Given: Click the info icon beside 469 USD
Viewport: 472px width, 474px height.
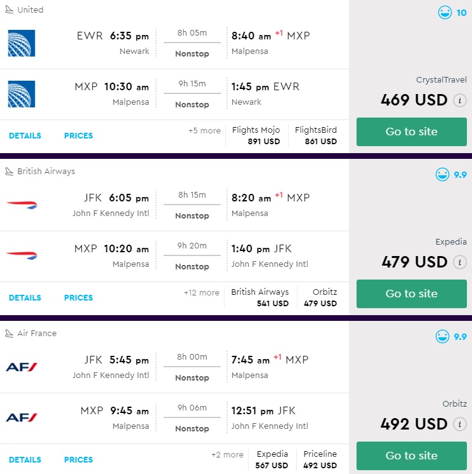Looking at the screenshot, I should [460, 100].
